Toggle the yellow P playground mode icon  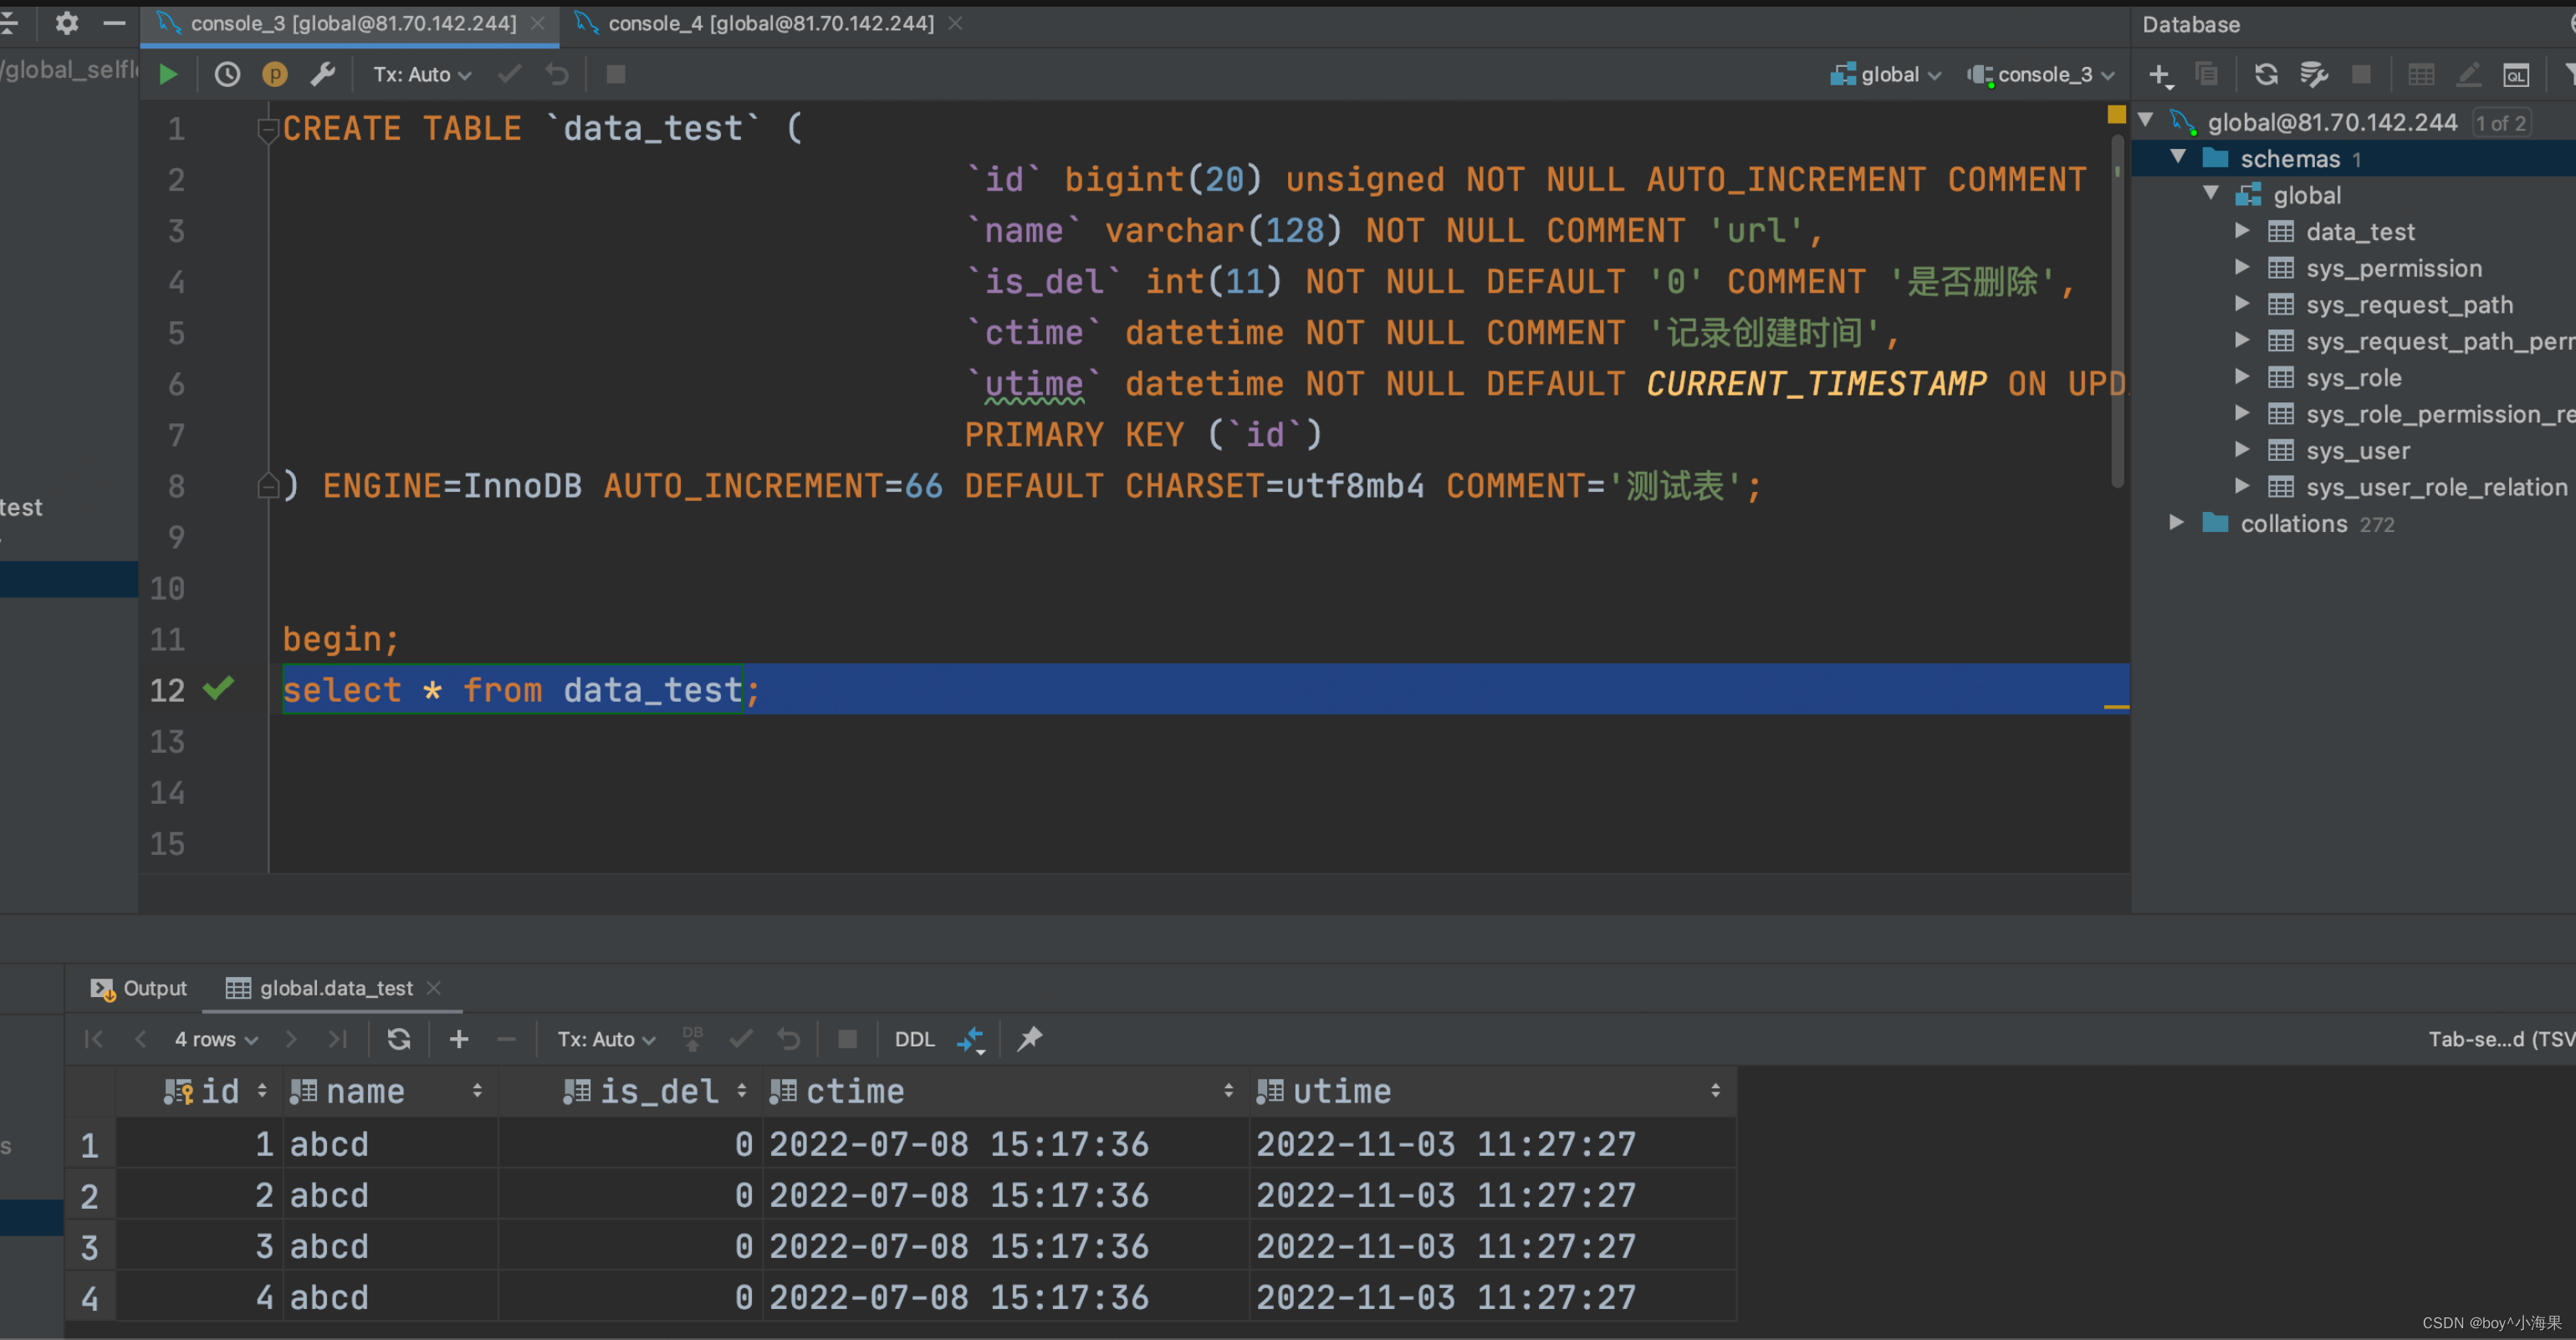coord(274,74)
